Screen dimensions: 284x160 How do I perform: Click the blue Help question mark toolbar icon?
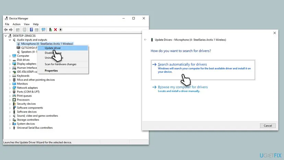click(x=31, y=30)
